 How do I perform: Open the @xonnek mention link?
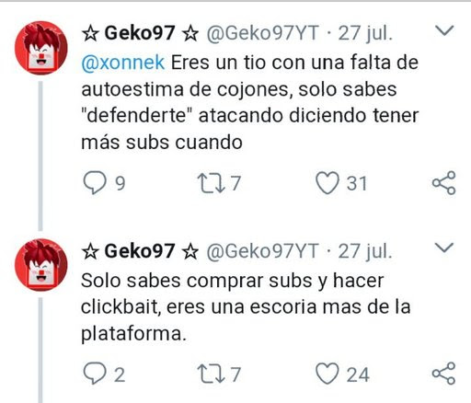click(123, 63)
